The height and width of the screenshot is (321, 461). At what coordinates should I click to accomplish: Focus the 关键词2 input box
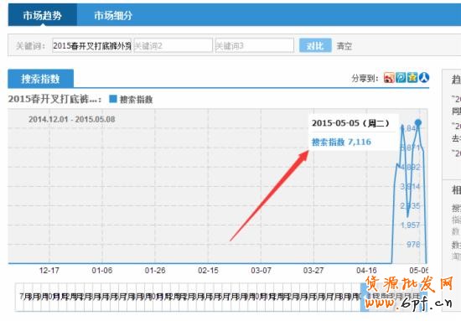(174, 45)
